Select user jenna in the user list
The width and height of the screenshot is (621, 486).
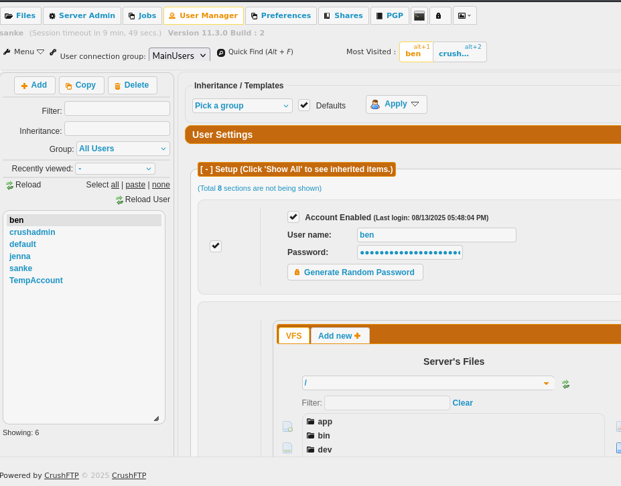click(x=20, y=256)
